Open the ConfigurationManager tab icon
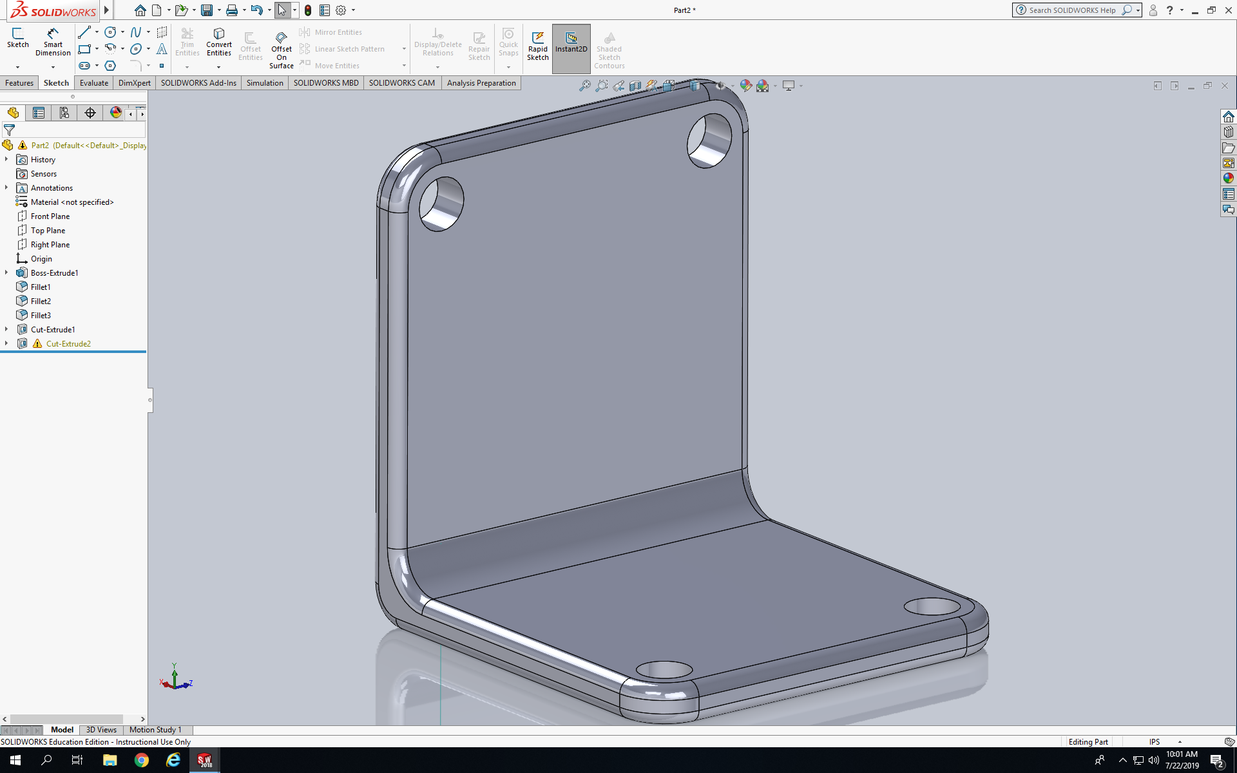The image size is (1237, 773). [64, 113]
